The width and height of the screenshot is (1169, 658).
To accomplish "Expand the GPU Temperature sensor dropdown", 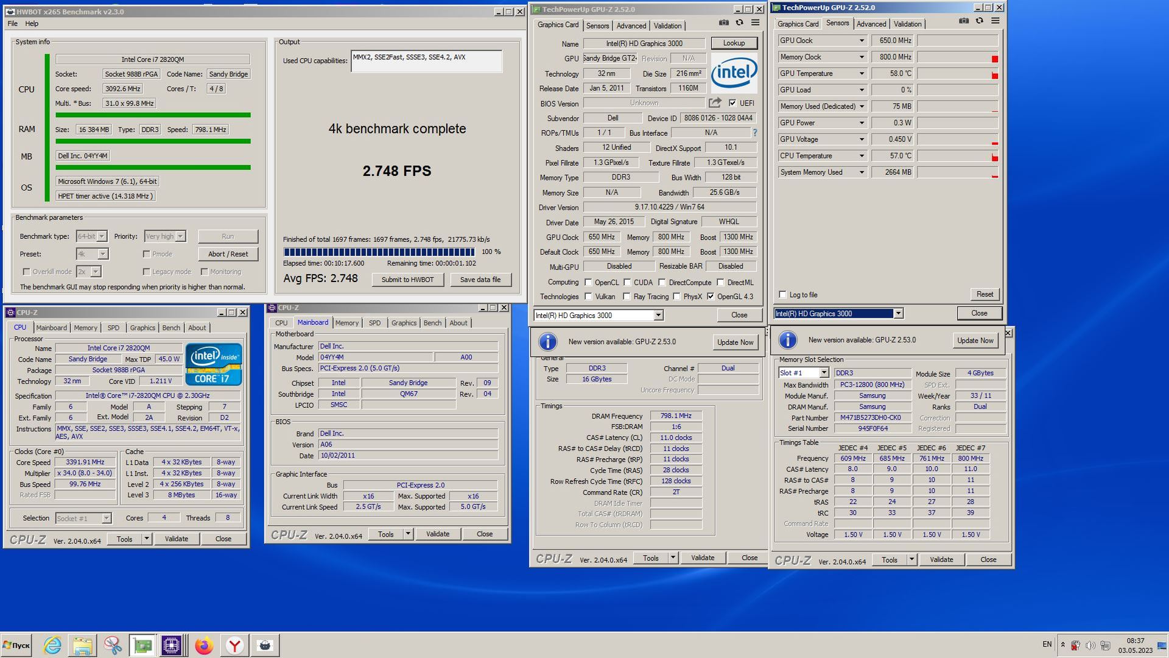I will click(862, 74).
